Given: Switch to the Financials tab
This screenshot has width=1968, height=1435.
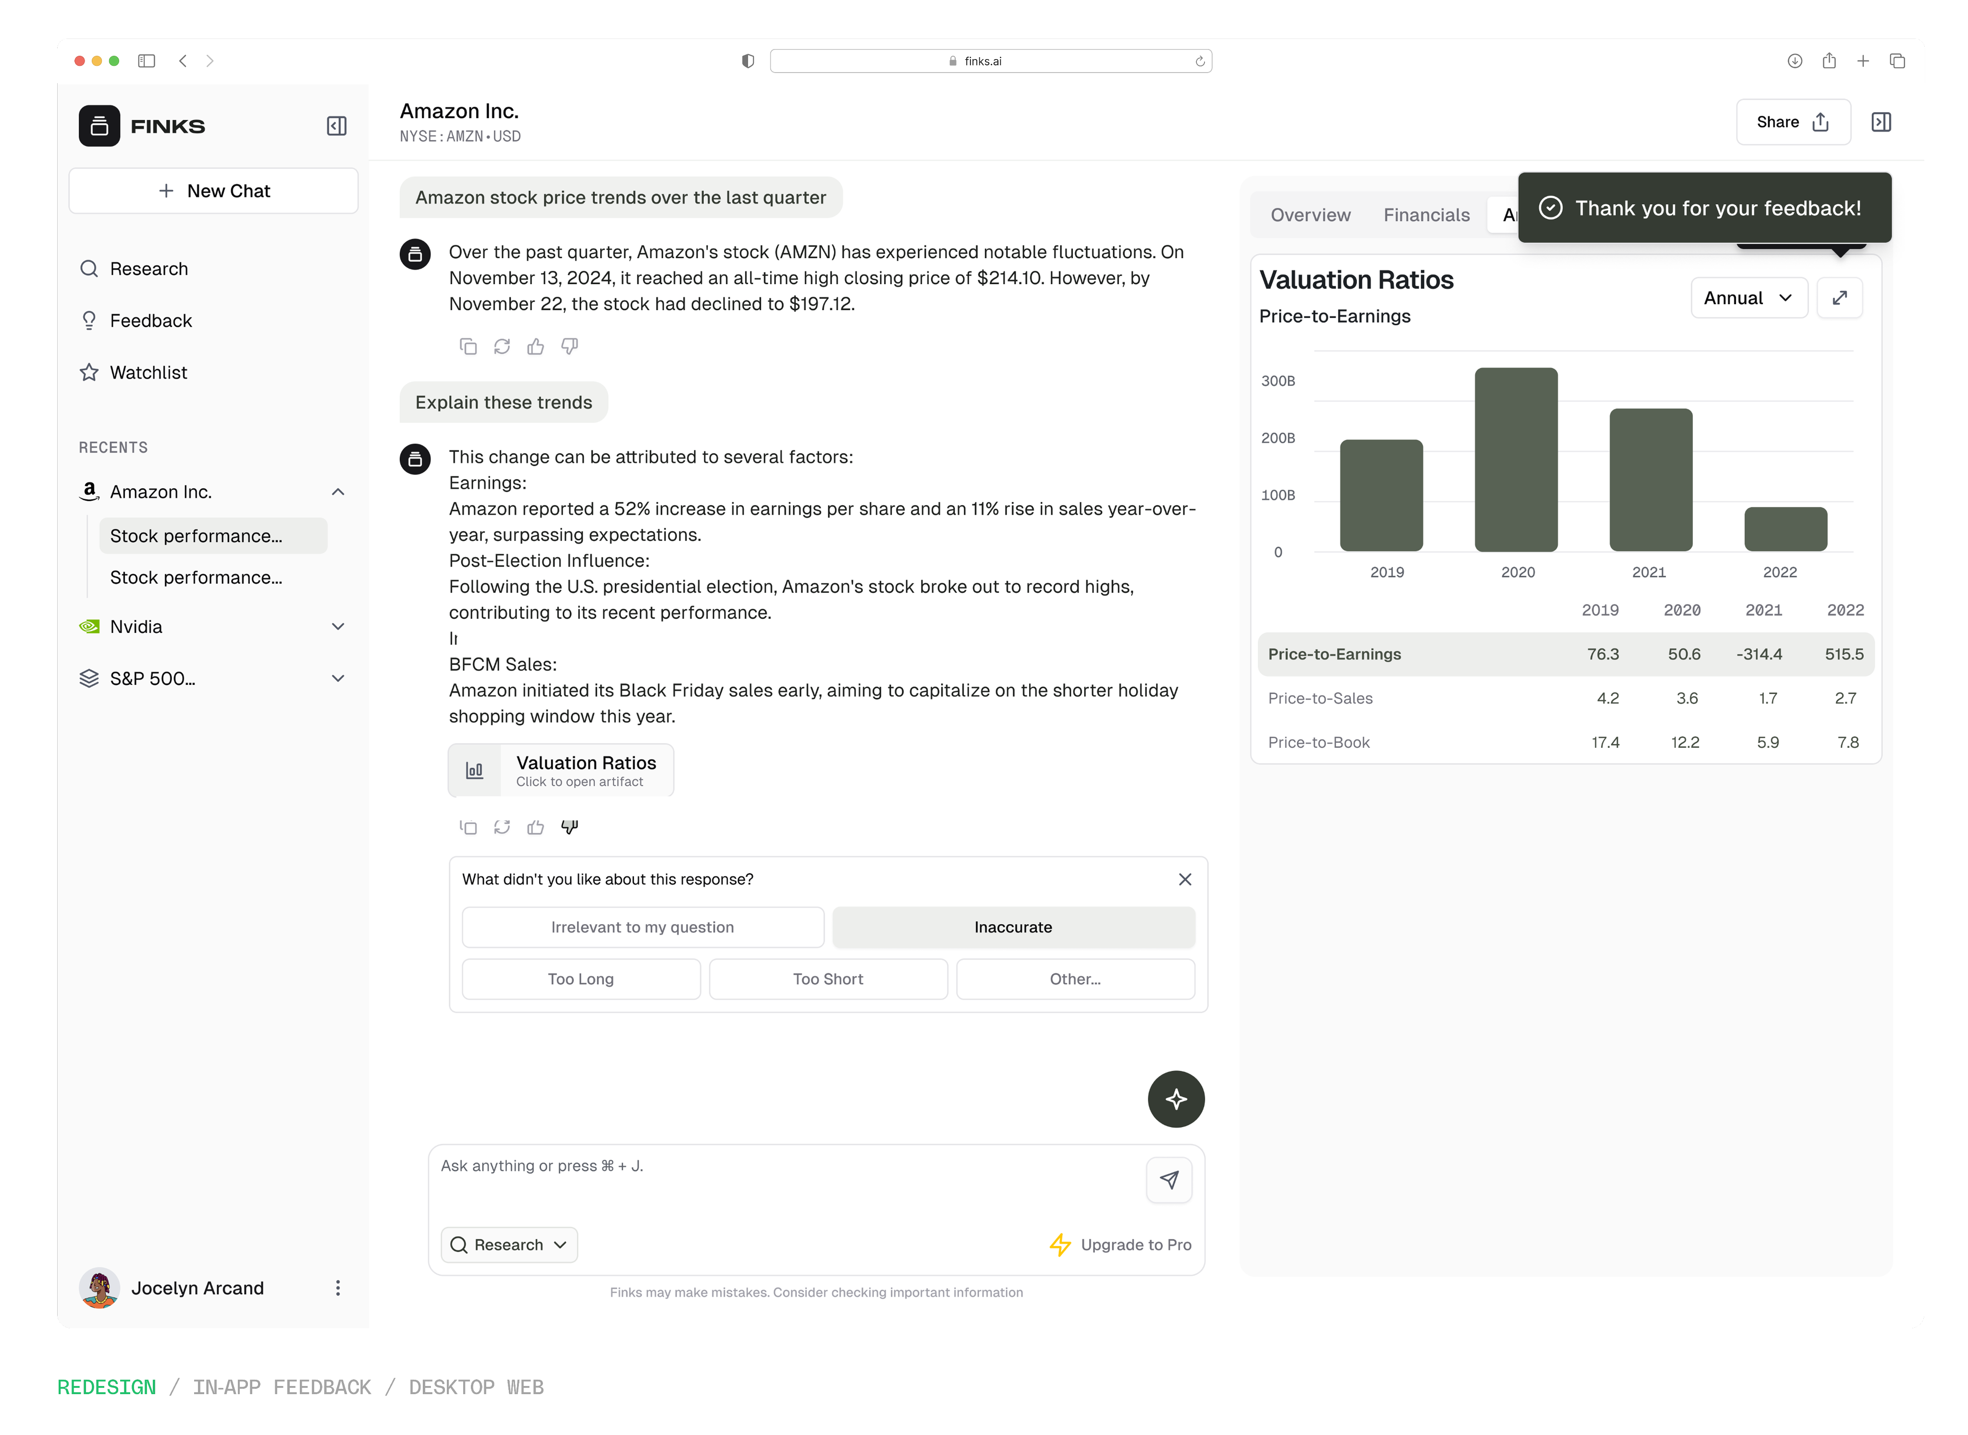Looking at the screenshot, I should (x=1426, y=214).
